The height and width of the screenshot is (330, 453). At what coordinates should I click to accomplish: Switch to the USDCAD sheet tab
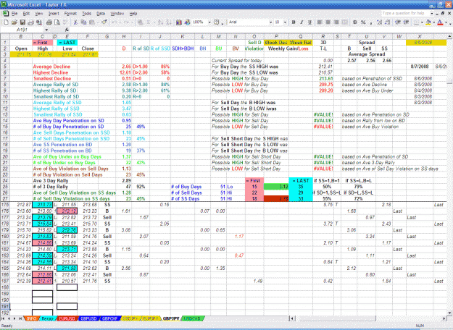click(192, 318)
